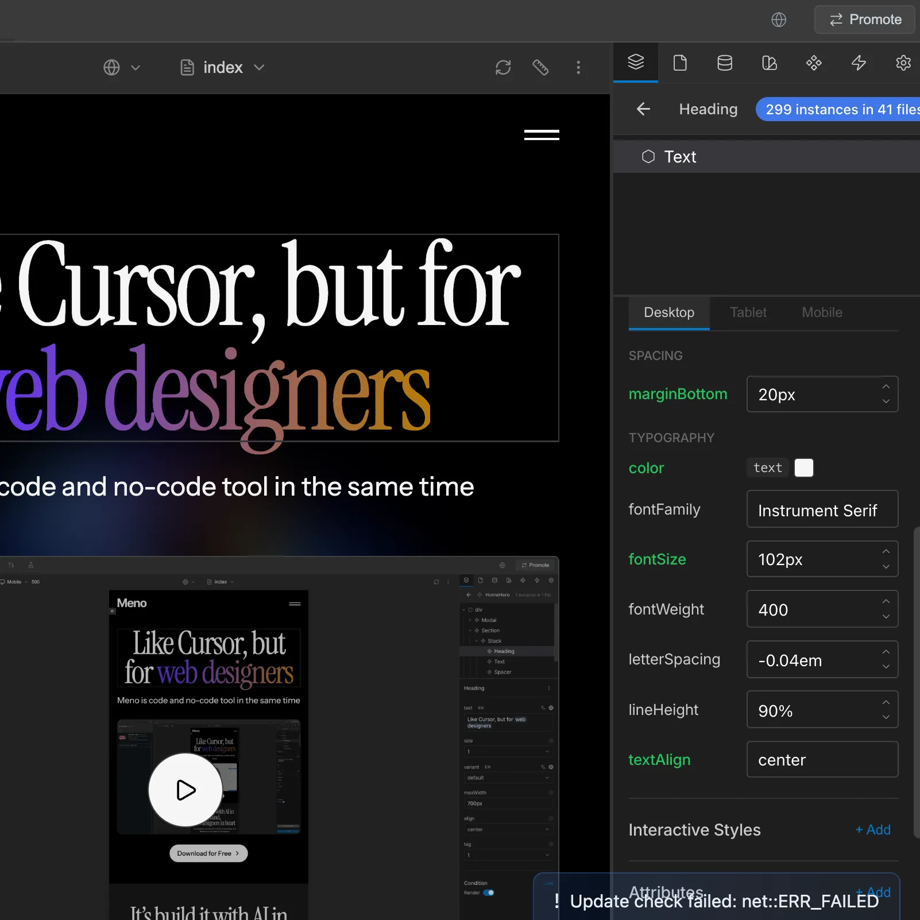Click the Promote button
Image resolution: width=920 pixels, height=920 pixels.
click(x=865, y=20)
